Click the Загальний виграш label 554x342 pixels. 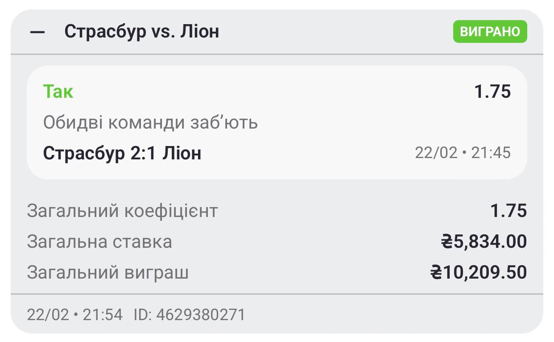tap(107, 272)
